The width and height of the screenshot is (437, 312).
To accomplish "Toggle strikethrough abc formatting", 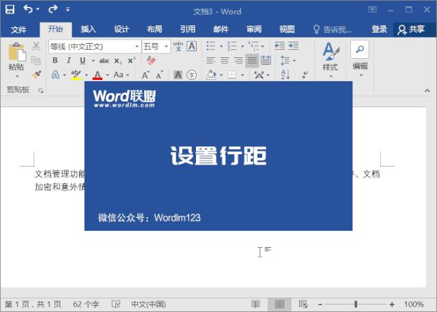I will pyautogui.click(x=104, y=61).
